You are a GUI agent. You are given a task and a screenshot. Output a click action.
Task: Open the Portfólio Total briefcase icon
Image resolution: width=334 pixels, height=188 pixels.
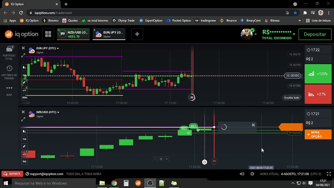pos(9,49)
